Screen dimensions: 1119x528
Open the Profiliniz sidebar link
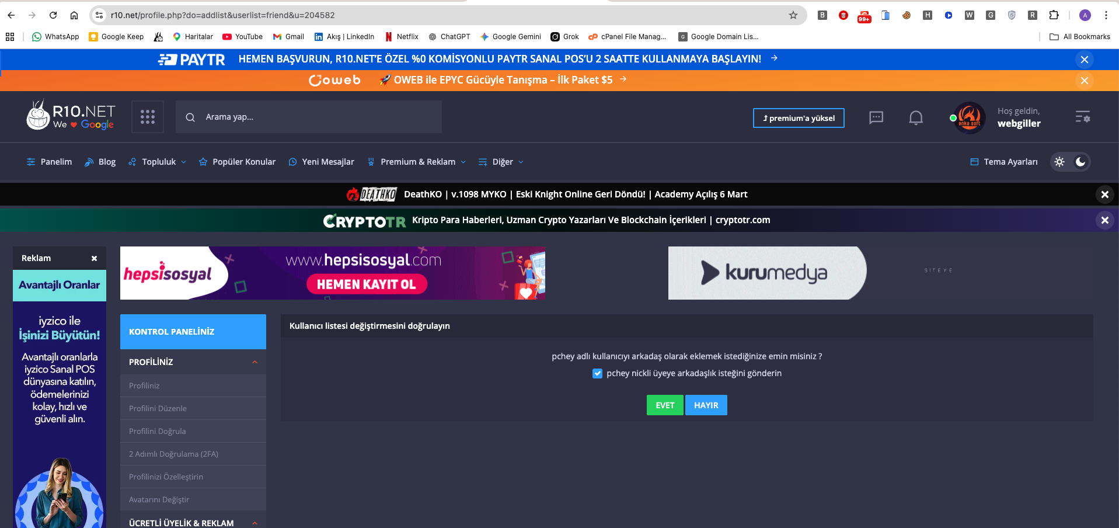click(x=193, y=385)
